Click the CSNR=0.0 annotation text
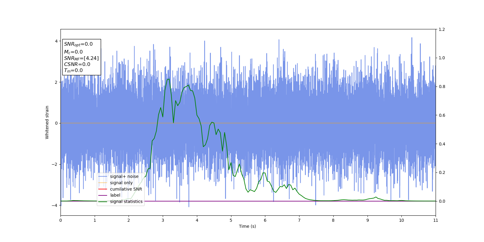Viewport: 484px width, 242px height. coord(77,64)
